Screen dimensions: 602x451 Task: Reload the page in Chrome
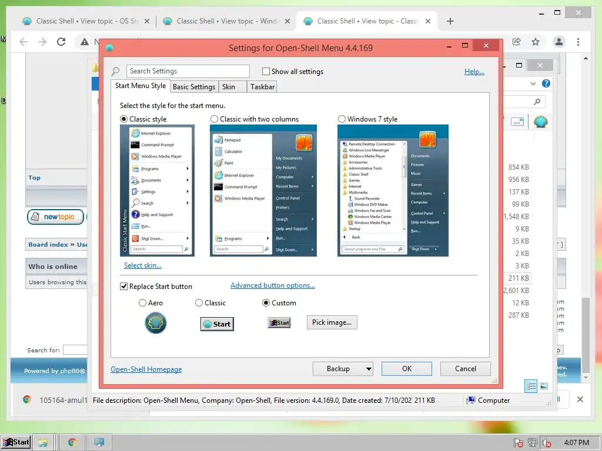[61, 42]
